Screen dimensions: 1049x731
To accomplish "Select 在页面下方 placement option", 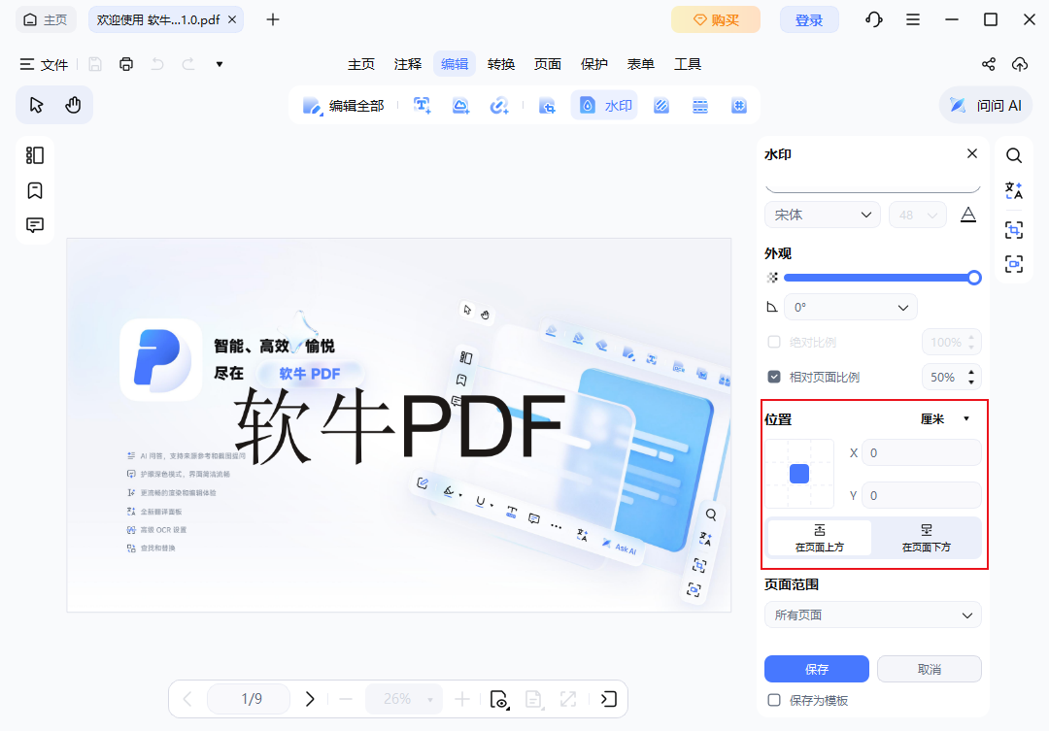I will pos(926,538).
